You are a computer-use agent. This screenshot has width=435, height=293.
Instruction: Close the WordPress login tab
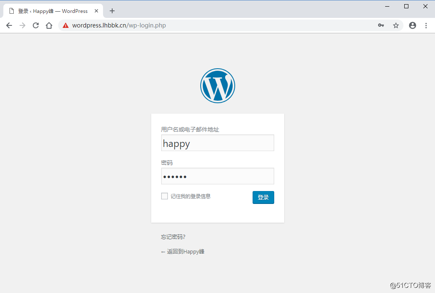[x=96, y=11]
